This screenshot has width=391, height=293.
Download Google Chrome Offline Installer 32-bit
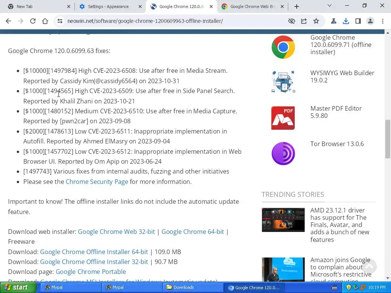pyautogui.click(x=94, y=262)
